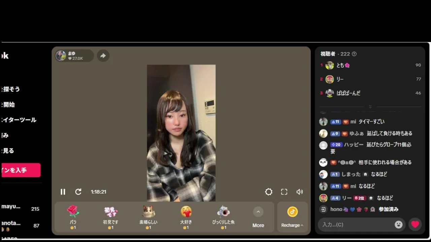Click the live video frame
Image resolution: width=431 pixels, height=242 pixels.
[x=181, y=133]
